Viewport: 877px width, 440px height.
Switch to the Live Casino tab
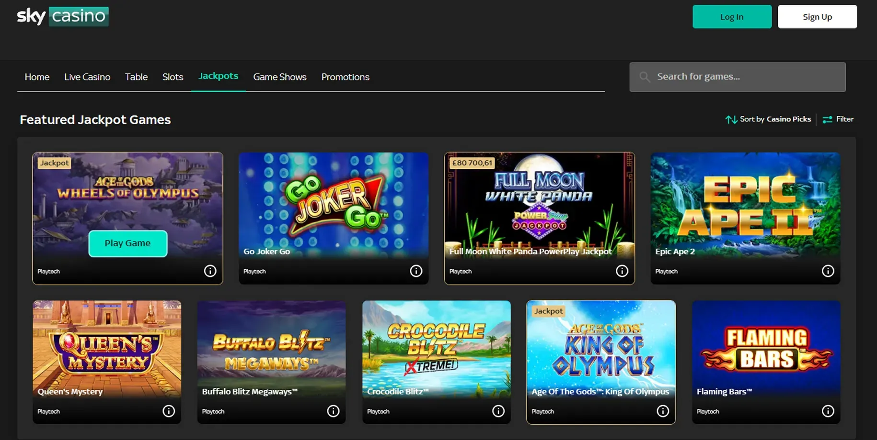click(87, 77)
